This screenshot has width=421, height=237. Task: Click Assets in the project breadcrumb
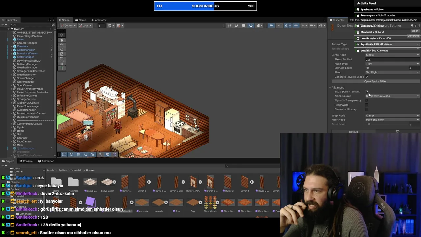point(50,170)
